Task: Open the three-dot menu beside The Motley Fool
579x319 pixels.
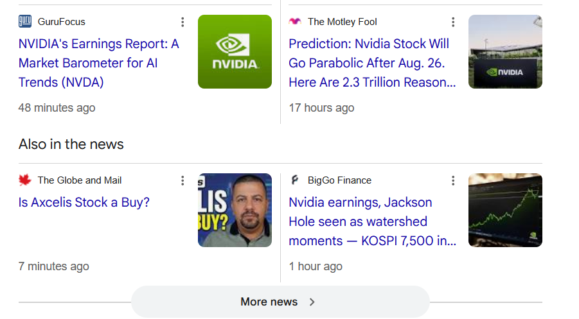Action: 453,22
